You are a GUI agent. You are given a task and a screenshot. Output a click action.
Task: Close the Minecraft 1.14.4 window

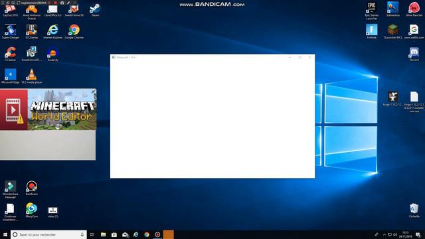tap(310, 58)
